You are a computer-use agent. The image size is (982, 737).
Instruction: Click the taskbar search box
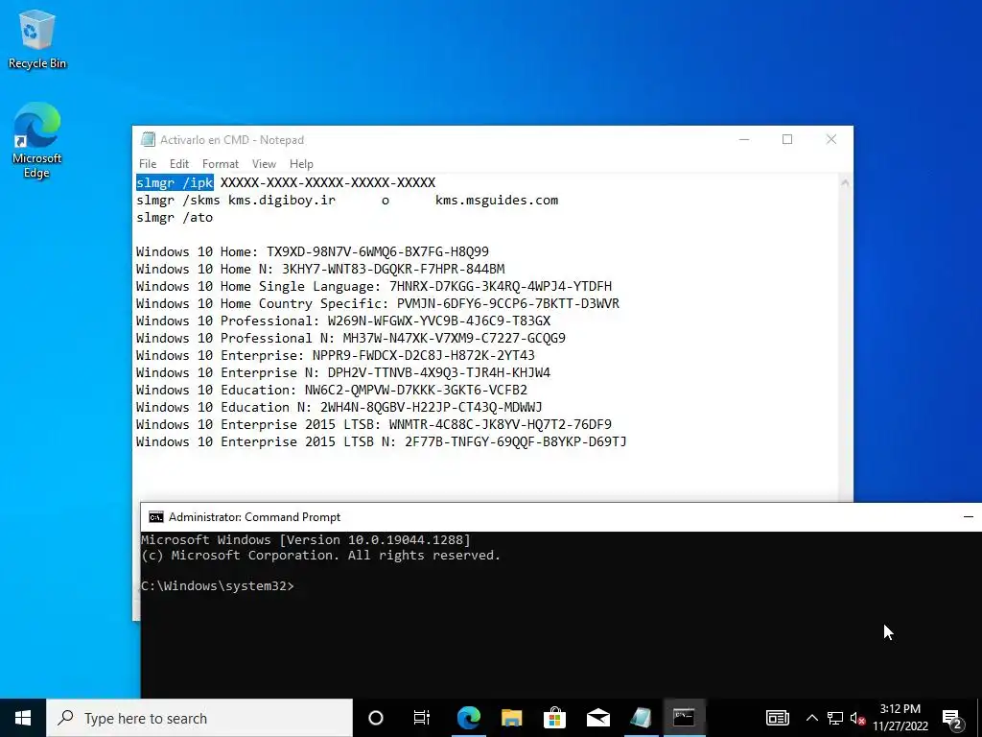click(x=199, y=718)
